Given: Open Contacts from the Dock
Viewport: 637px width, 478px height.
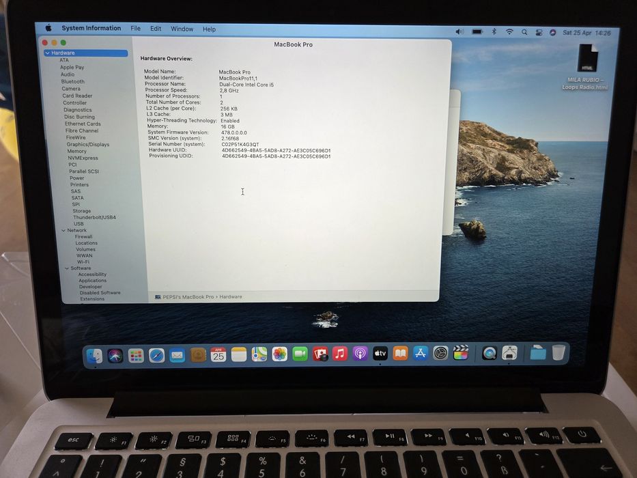Looking at the screenshot, I should click(198, 355).
